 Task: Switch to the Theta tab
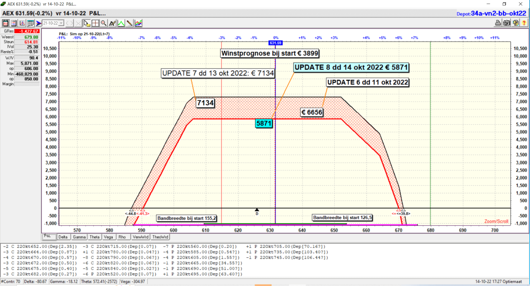95,237
